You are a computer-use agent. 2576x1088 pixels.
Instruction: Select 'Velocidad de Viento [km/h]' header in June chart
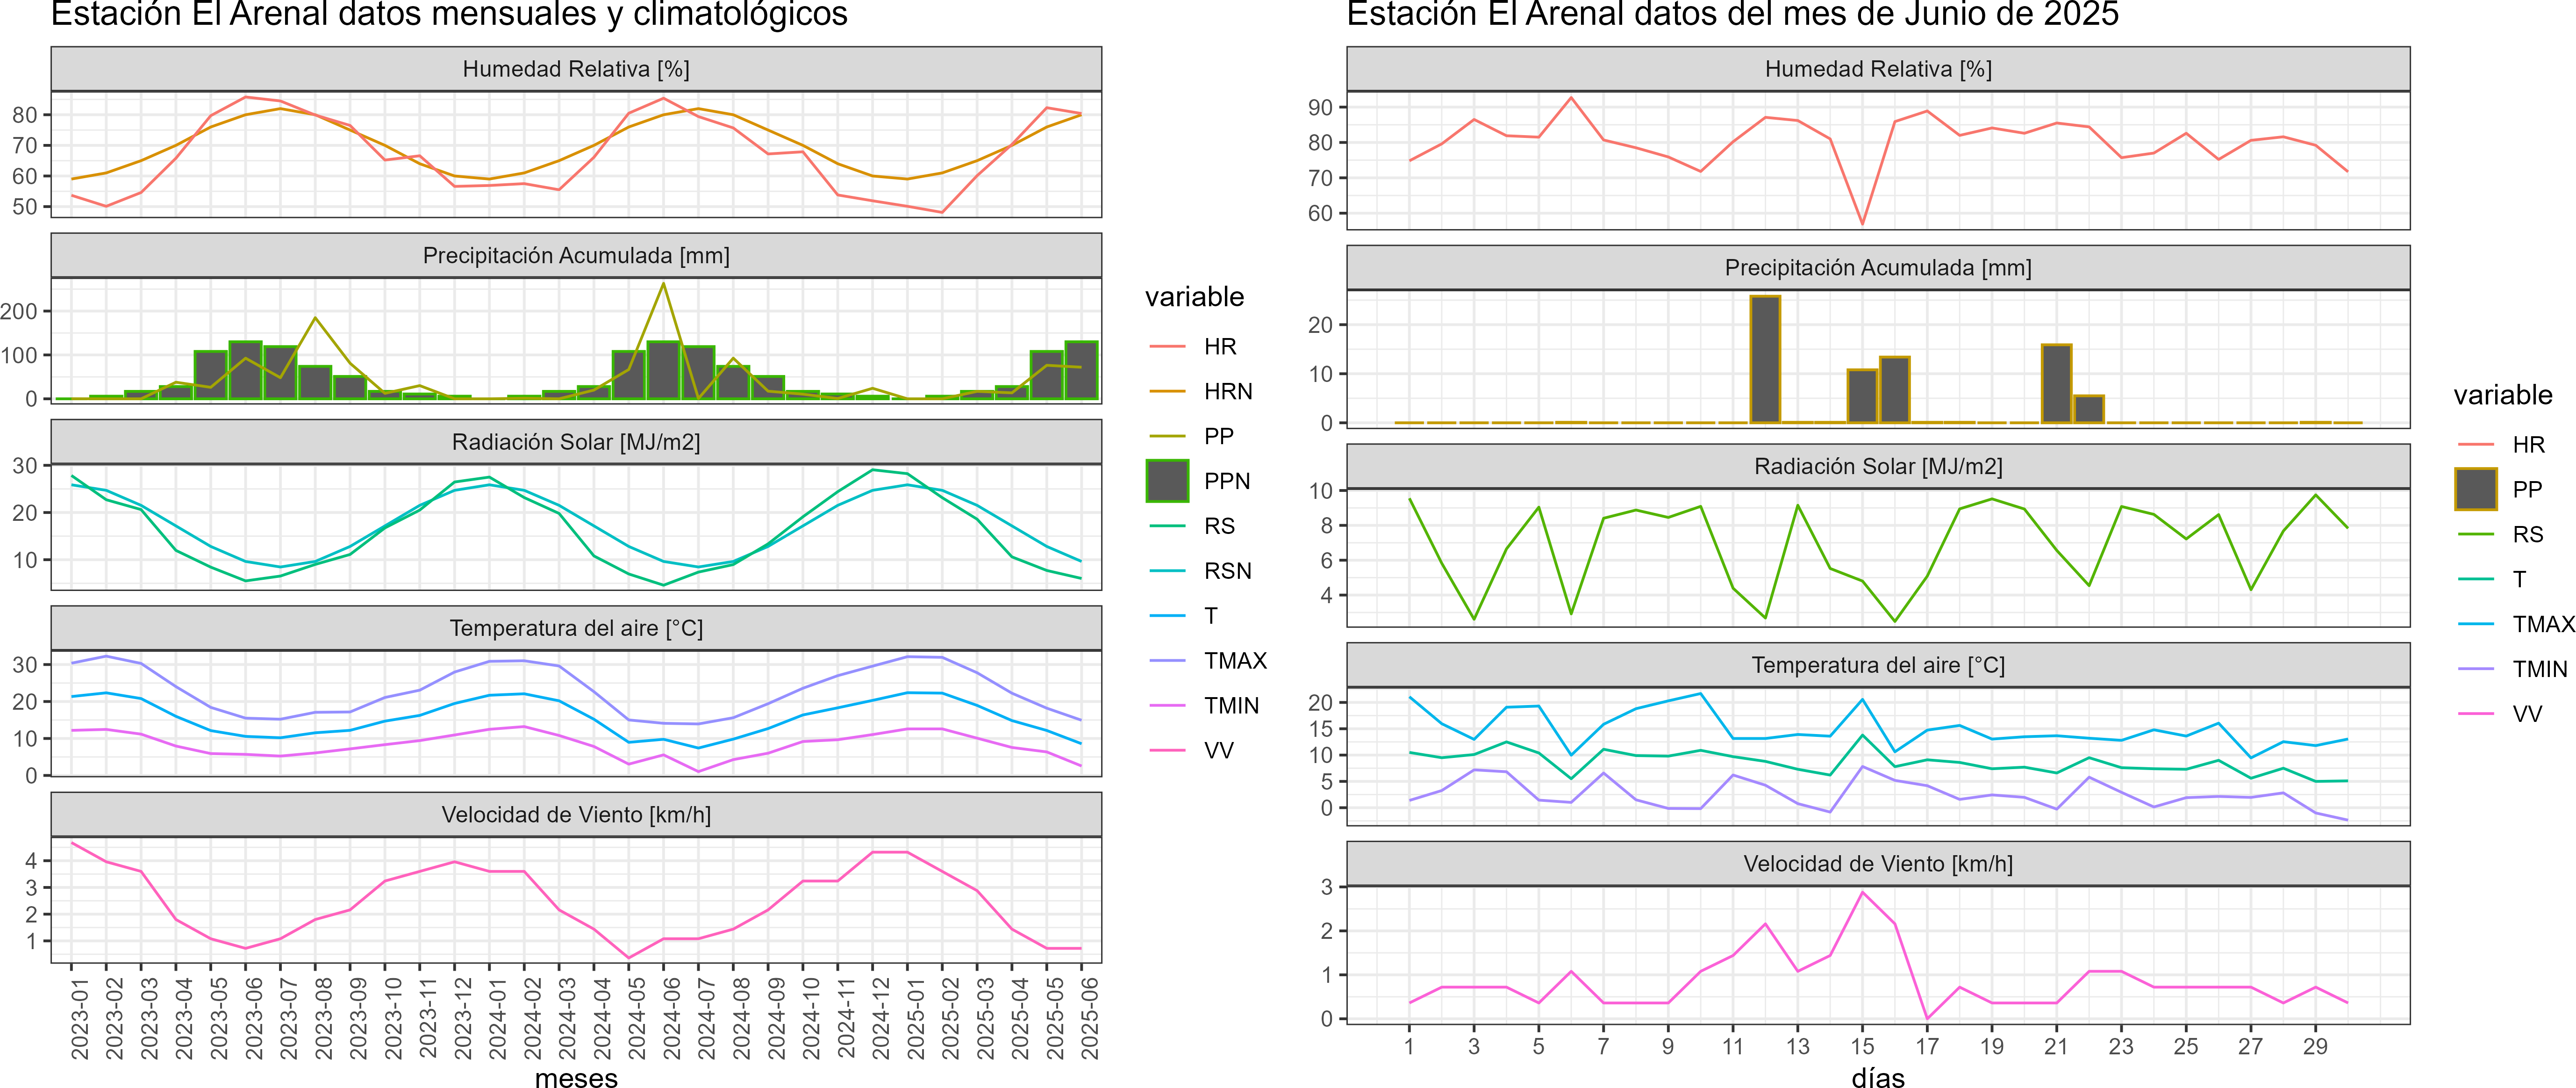click(1878, 864)
